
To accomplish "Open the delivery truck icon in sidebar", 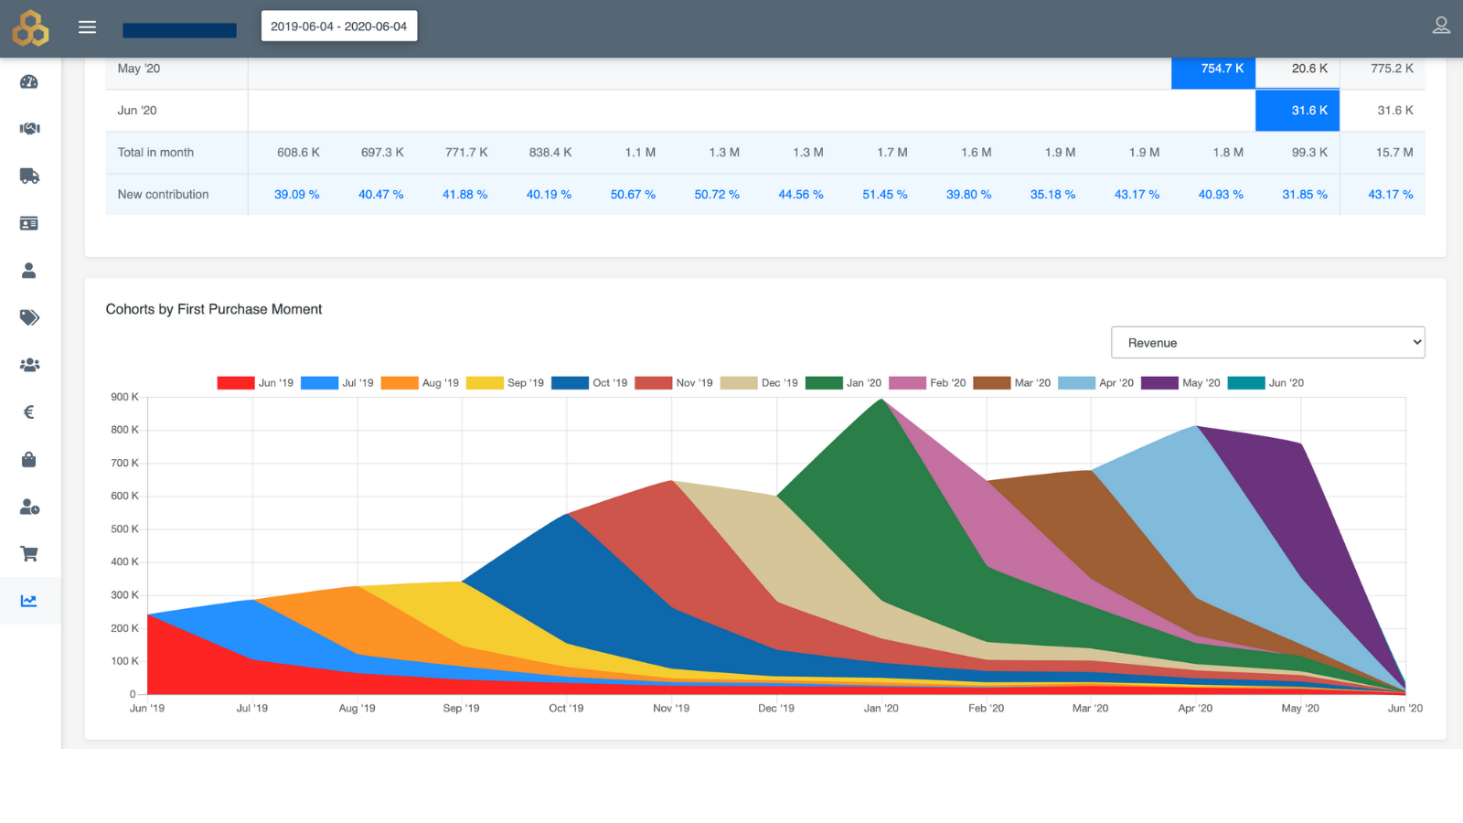I will coord(29,176).
